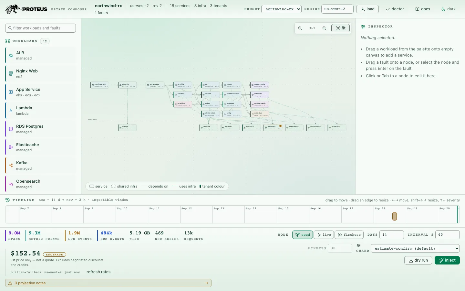Fit the graph to the canvas
Viewport: 465px width, 291px height.
click(341, 28)
